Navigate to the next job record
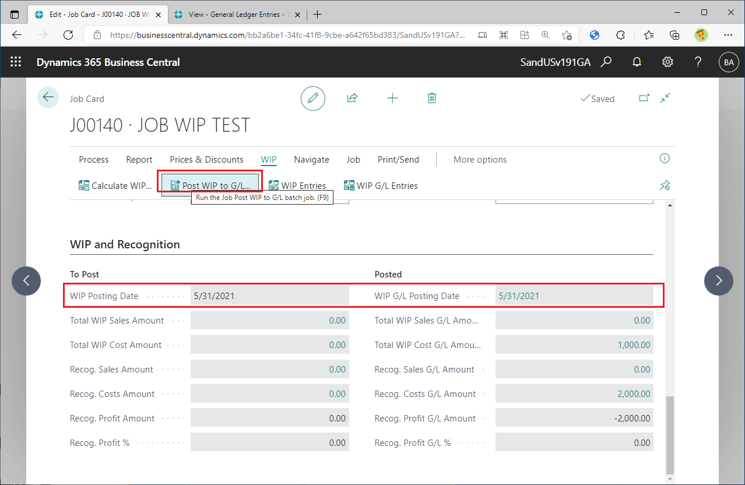745x485 pixels. tap(718, 281)
